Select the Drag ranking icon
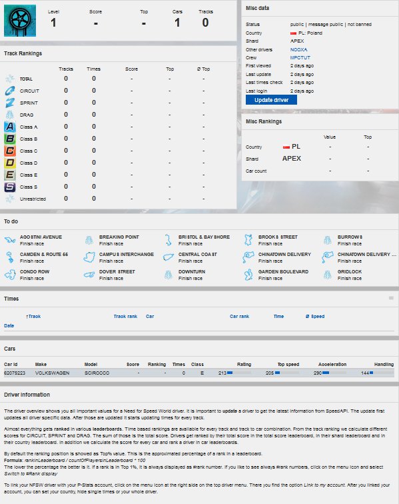This screenshot has width=399, height=504. [10, 115]
